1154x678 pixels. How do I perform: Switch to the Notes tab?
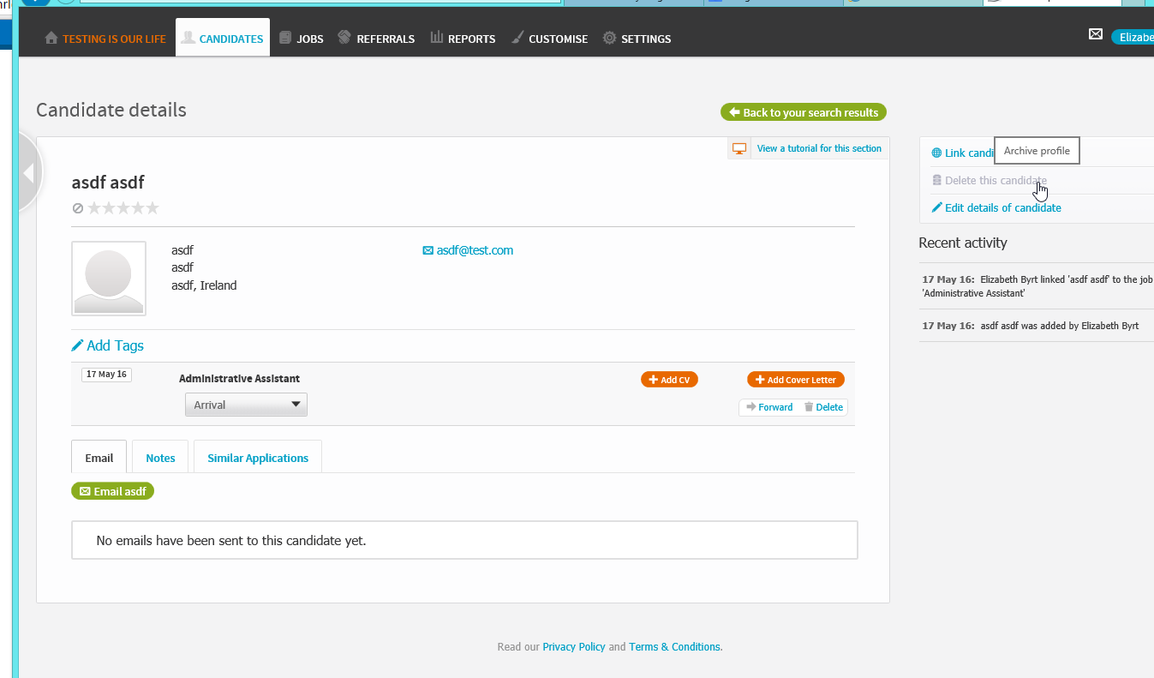pyautogui.click(x=160, y=458)
